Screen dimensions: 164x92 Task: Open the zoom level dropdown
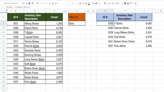[x=38, y=3]
